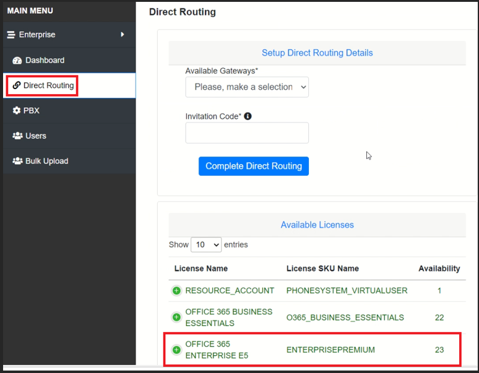Viewport: 479px width, 373px height.
Task: Expand the Office 365 Enterprise E5 row
Action: click(x=176, y=349)
